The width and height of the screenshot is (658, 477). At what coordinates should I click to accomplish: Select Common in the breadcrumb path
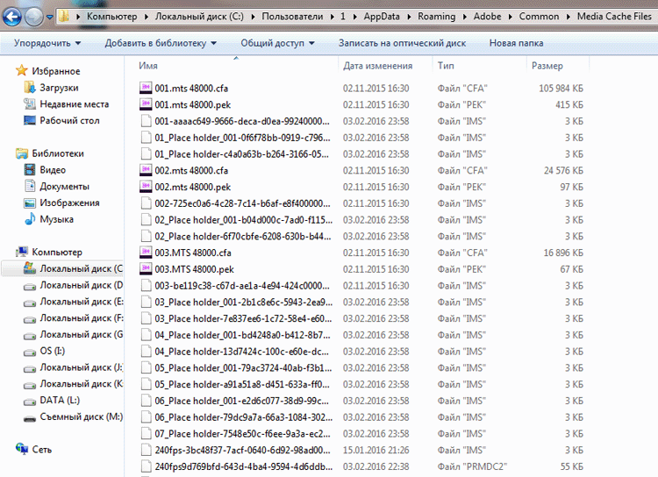pos(539,17)
